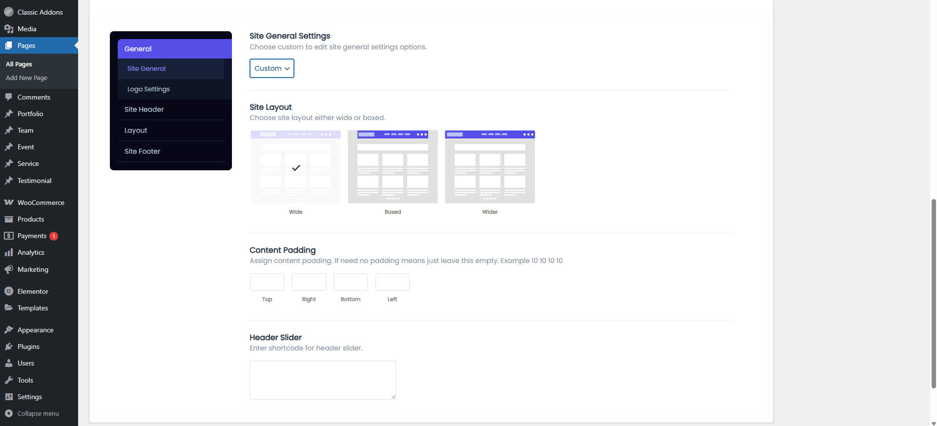Screen dimensions: 937x426
Task: Click the WooCommerce icon in sidebar
Action: (9, 203)
